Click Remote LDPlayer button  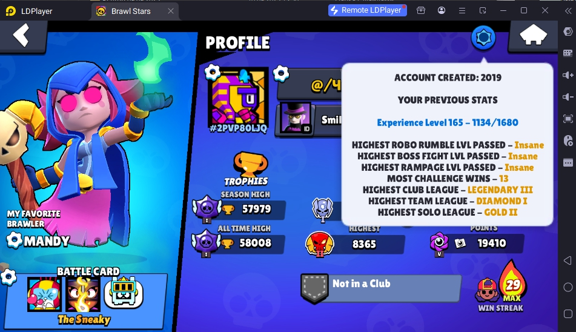(x=368, y=10)
